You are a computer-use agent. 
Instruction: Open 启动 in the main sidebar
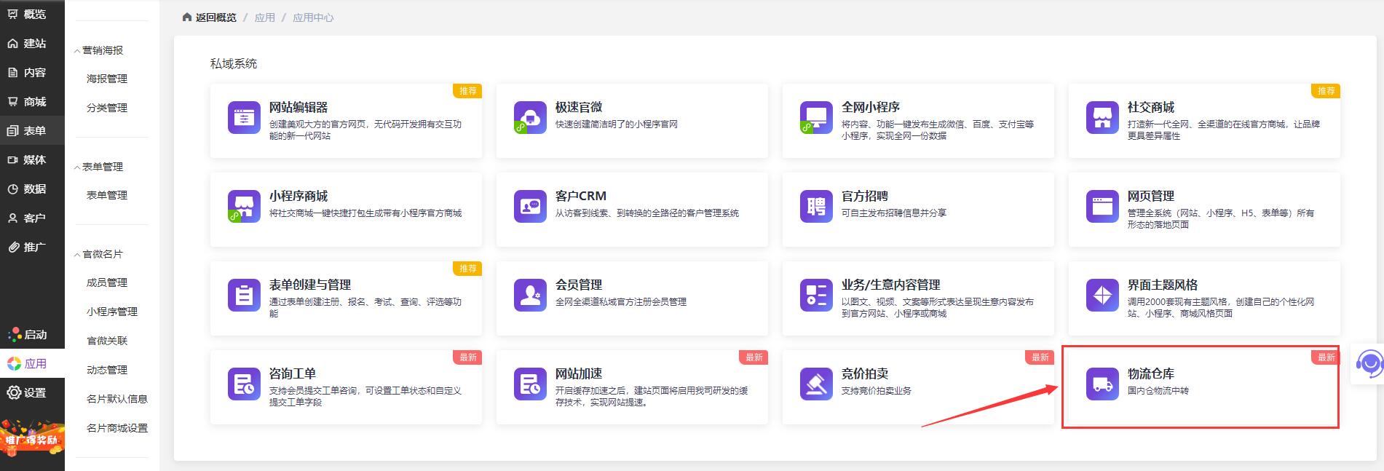pyautogui.click(x=32, y=335)
